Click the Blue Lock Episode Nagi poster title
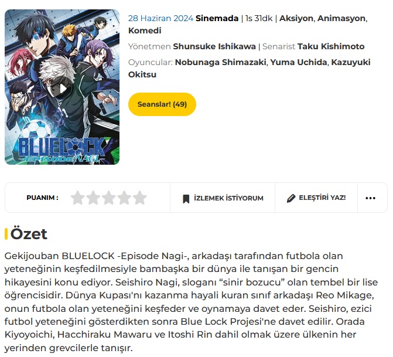This screenshot has height=357, width=393. (x=61, y=149)
